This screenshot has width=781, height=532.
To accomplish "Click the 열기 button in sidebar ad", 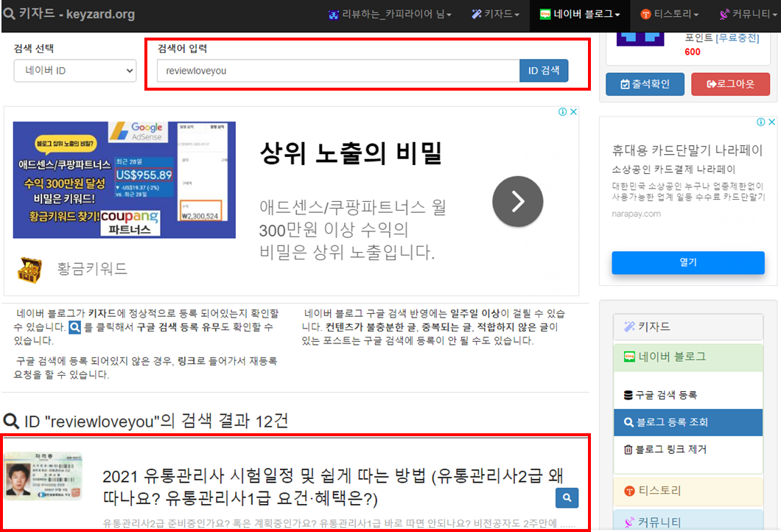I will coord(688,262).
